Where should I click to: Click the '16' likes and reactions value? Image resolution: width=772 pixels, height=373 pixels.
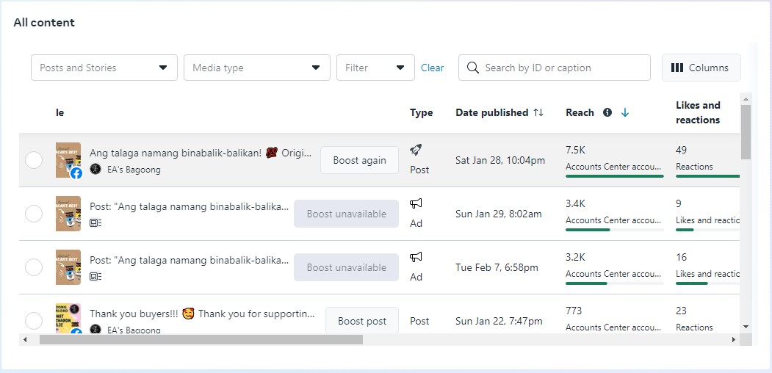682,258
